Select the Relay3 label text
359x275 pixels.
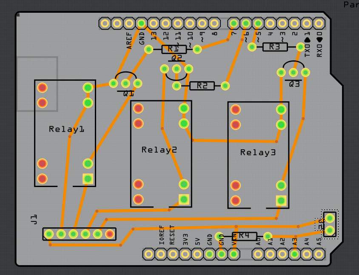click(258, 153)
